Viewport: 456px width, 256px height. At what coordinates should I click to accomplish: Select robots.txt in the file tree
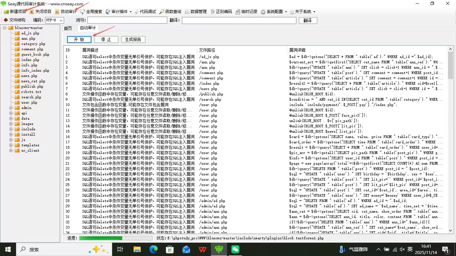coord(31,92)
